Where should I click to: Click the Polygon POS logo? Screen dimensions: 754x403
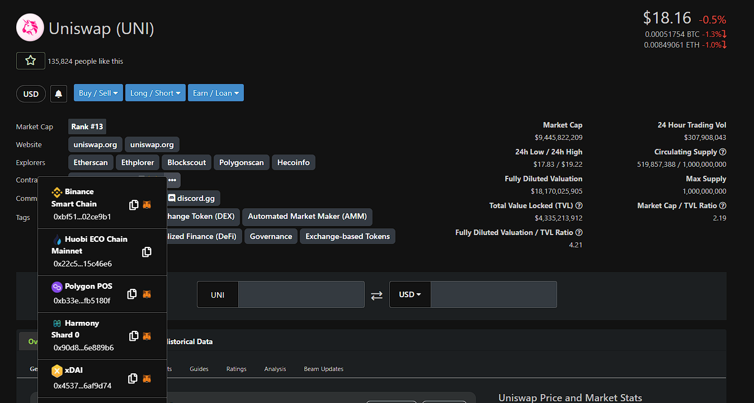click(x=56, y=287)
